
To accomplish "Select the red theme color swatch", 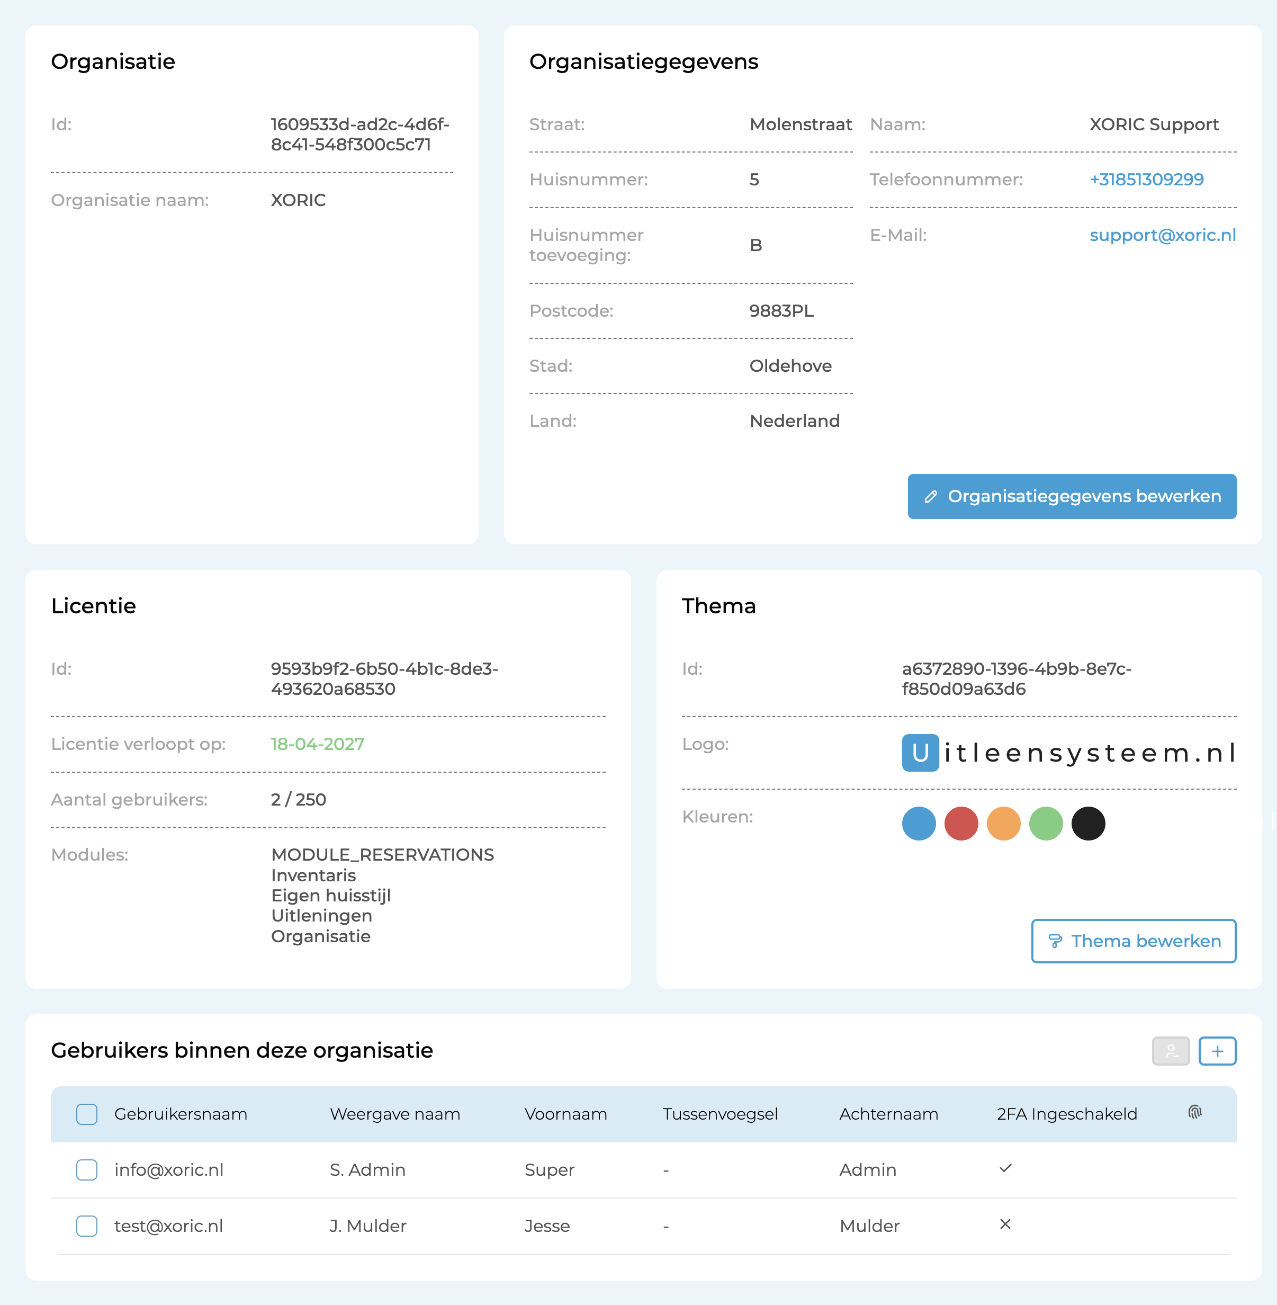I will [x=961, y=823].
